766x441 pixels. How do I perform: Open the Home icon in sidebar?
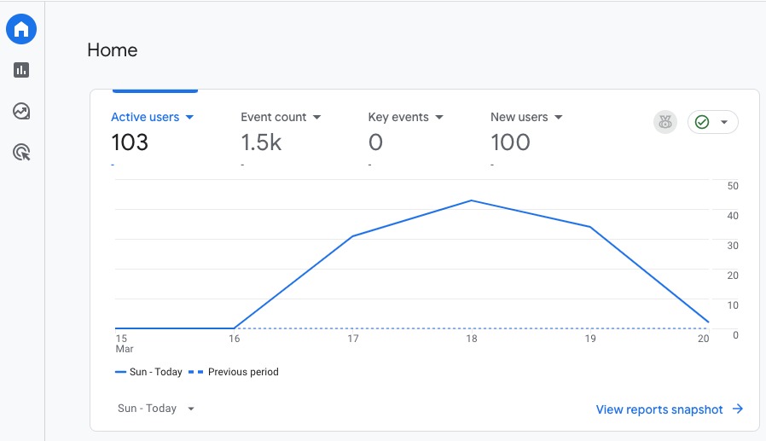(x=21, y=29)
